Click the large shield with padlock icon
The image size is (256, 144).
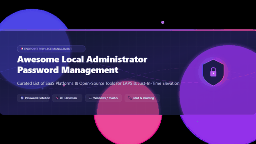(213, 72)
